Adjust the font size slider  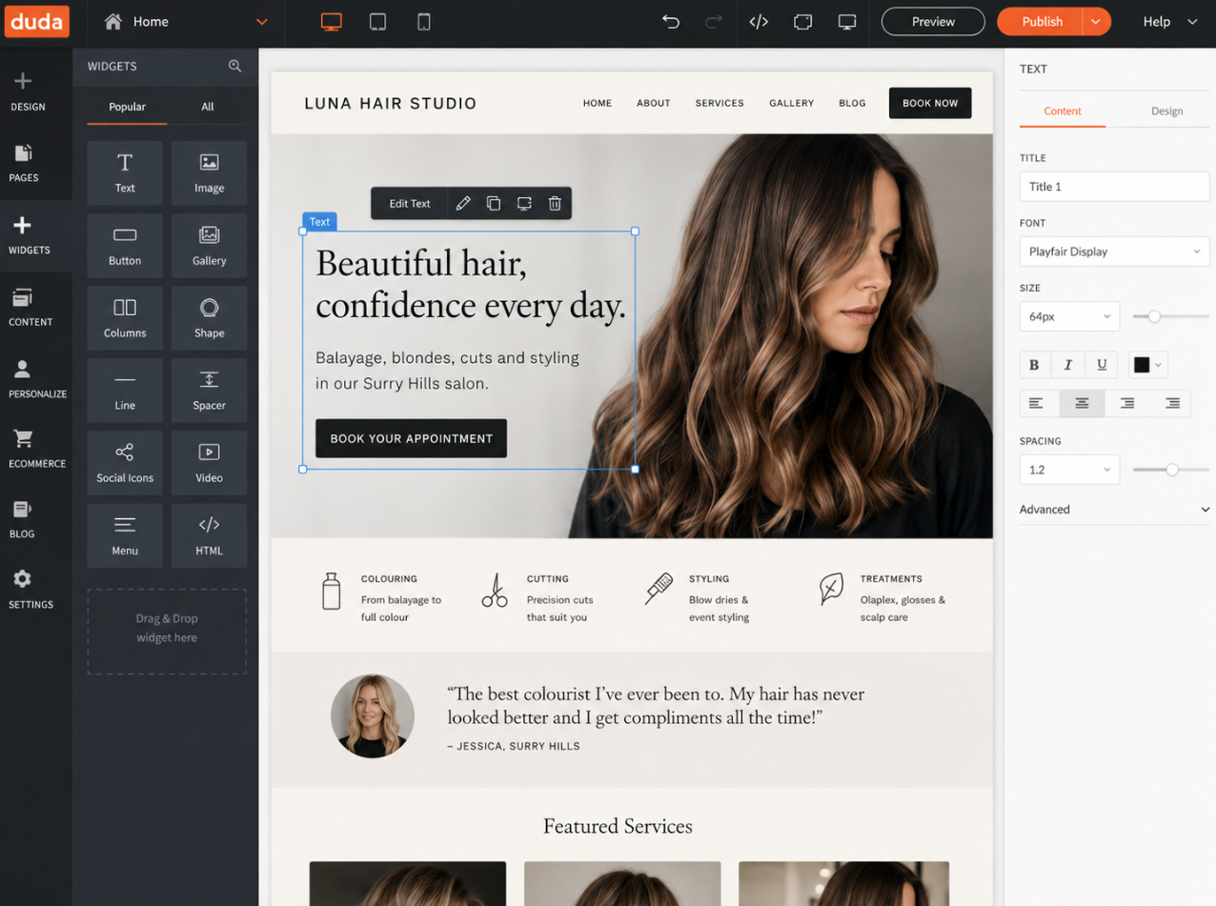pyautogui.click(x=1154, y=316)
